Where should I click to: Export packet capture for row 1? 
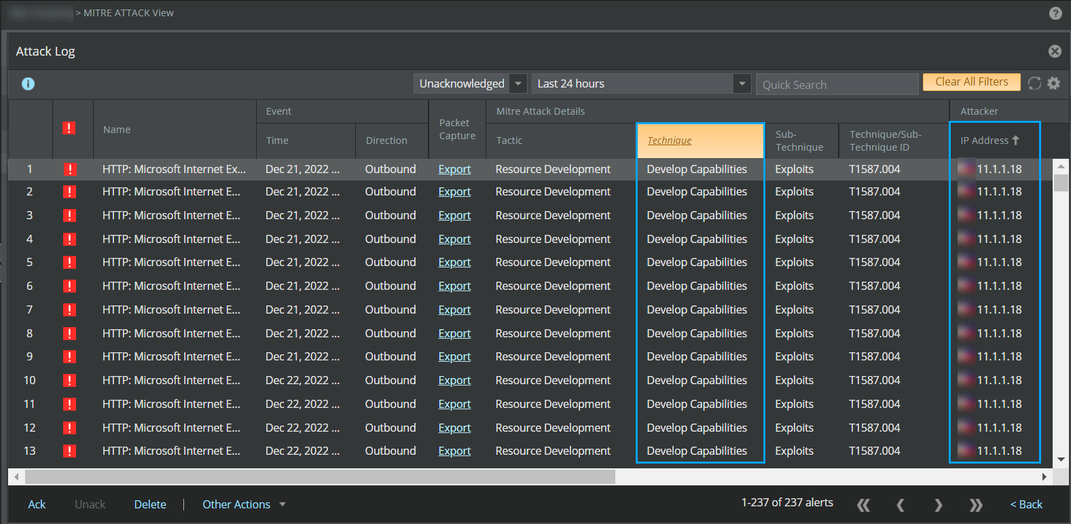pos(454,169)
